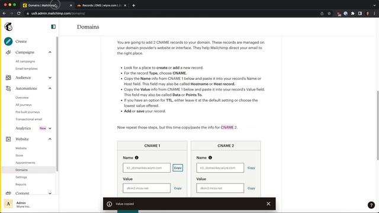Viewport: 379px width, 213px height.
Task: Expand the Content section chevron
Action: [50, 193]
